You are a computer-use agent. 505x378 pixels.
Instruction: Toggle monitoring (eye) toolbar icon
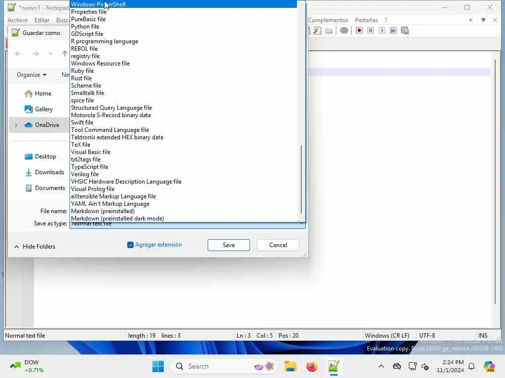344,31
